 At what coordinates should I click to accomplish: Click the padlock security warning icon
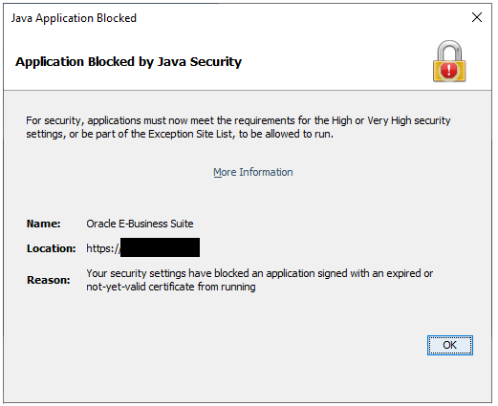point(449,61)
